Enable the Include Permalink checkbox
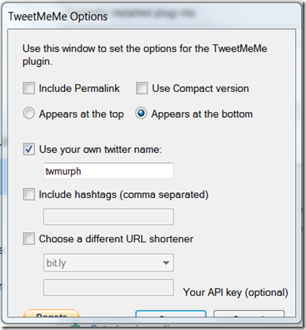This screenshot has height=330, width=306. pyautogui.click(x=29, y=89)
